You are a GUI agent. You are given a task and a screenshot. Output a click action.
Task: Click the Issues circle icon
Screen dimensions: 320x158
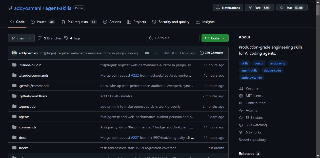point(33,22)
